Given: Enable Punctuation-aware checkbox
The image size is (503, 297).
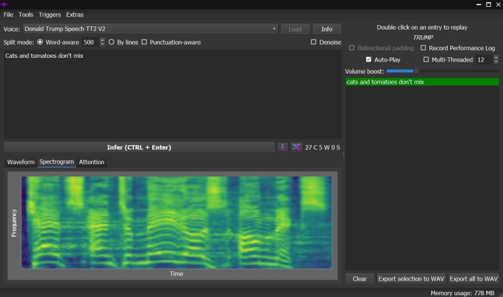Looking at the screenshot, I should click(145, 42).
